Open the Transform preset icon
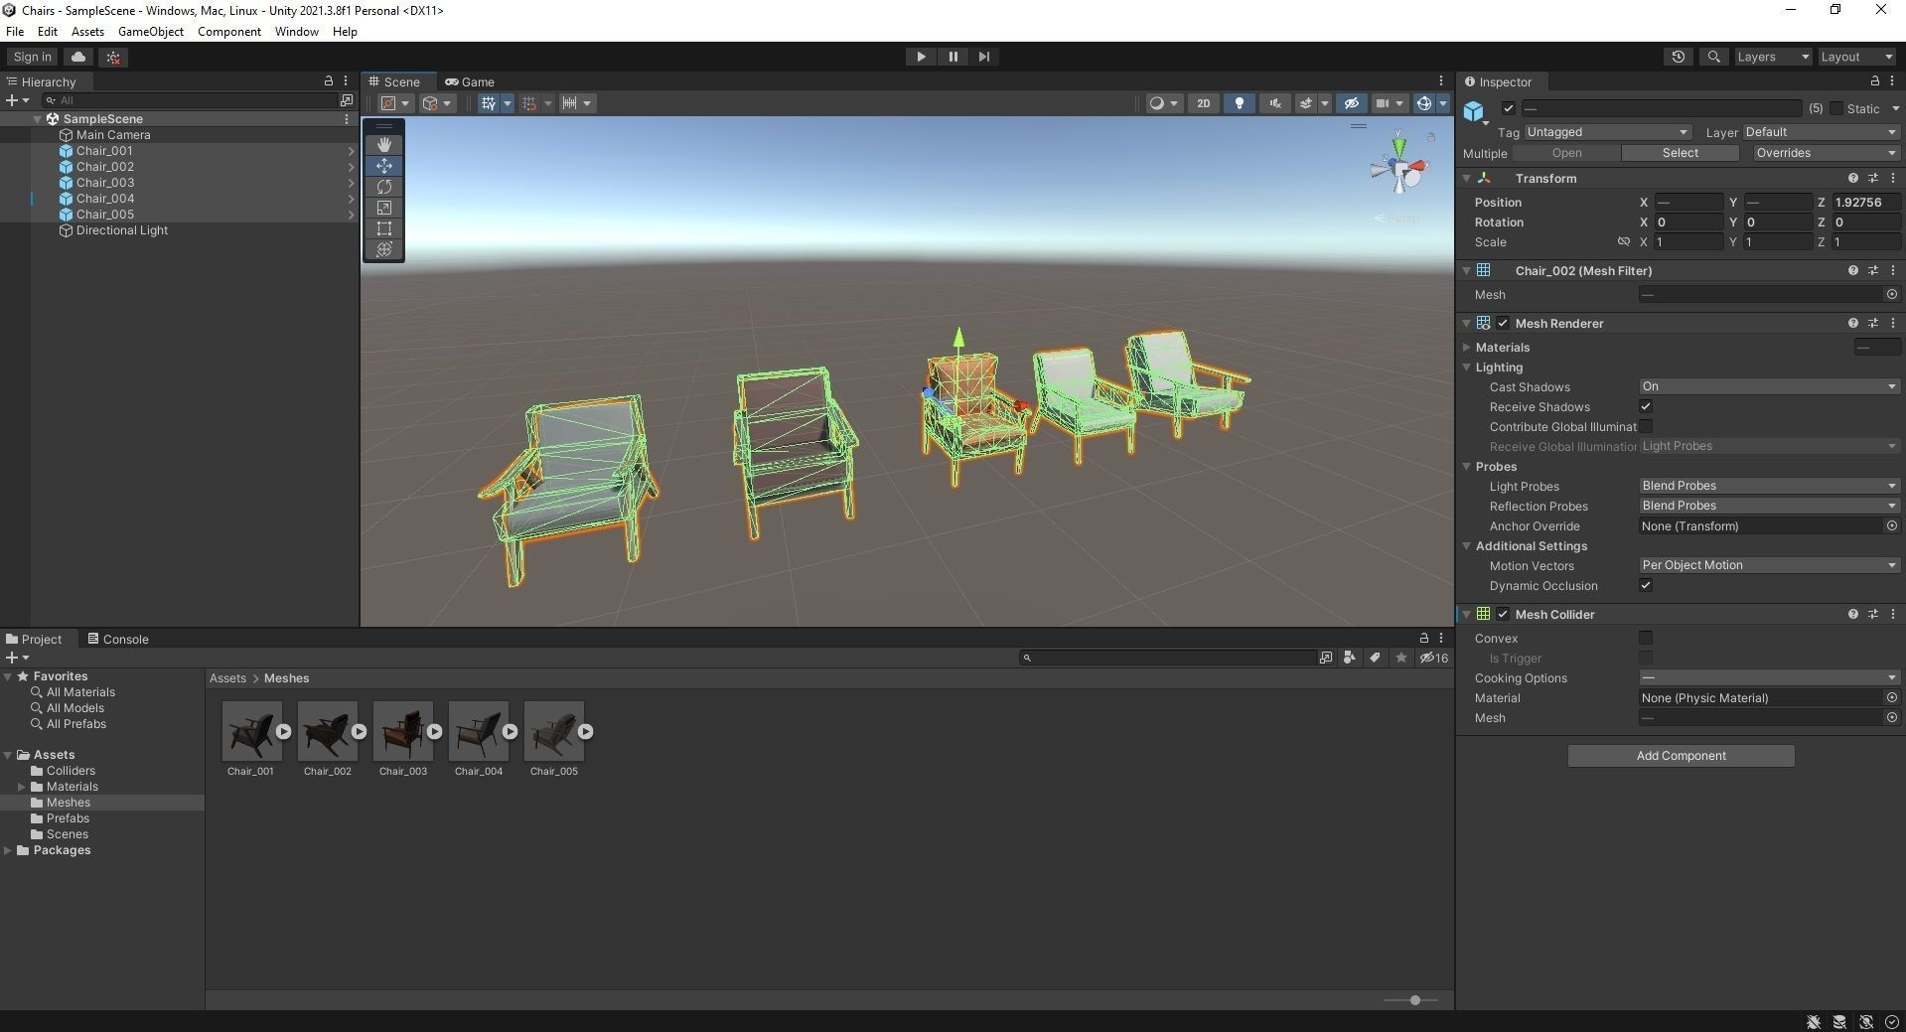 tap(1873, 179)
